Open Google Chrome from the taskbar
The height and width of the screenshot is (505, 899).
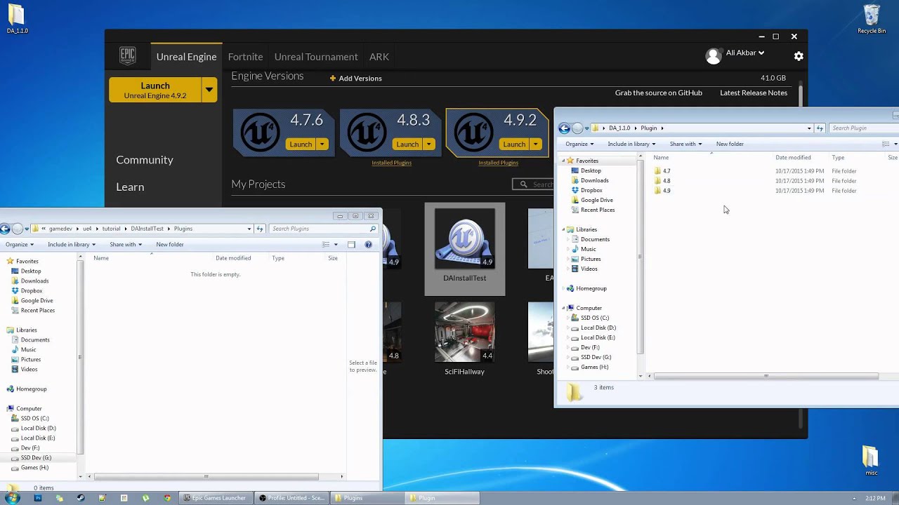(167, 498)
